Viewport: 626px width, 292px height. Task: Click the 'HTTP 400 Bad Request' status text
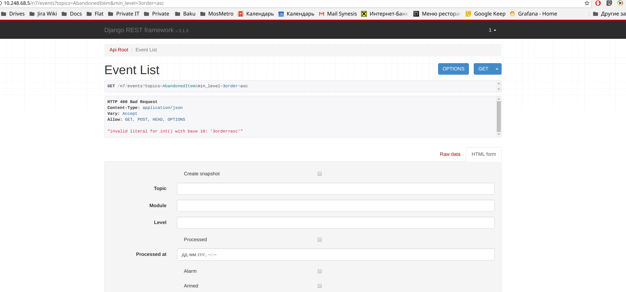point(132,102)
